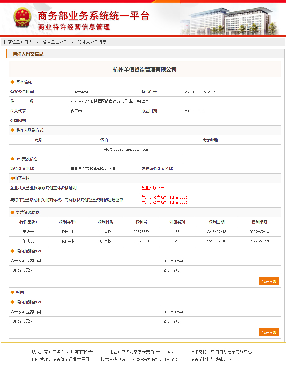Click the upper 我要投诉 button above 时间 section
This screenshot has width=286, height=384.
269,281
